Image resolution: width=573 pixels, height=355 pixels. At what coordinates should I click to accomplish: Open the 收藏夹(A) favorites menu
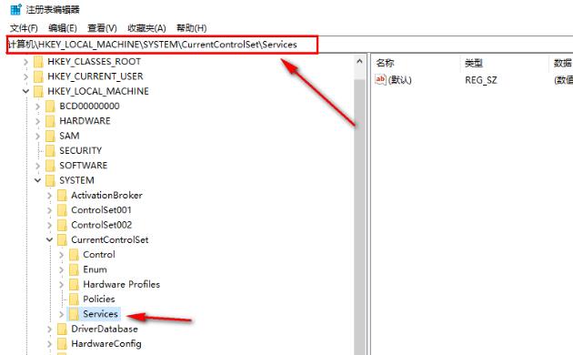(x=146, y=28)
